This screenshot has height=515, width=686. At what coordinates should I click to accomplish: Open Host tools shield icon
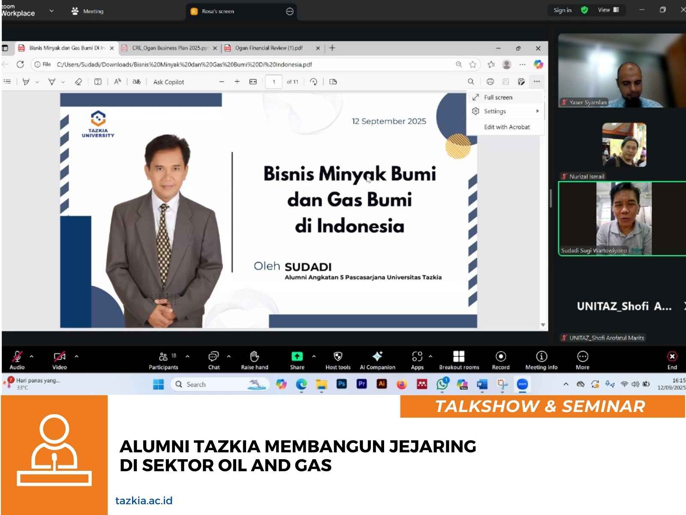click(338, 357)
